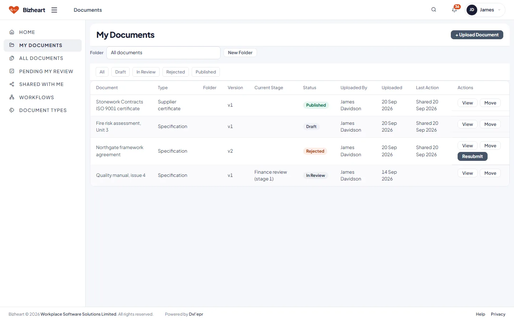Viewport: 514px width, 321px height.
Task: Go to Home in the sidebar
Action: click(x=42, y=32)
